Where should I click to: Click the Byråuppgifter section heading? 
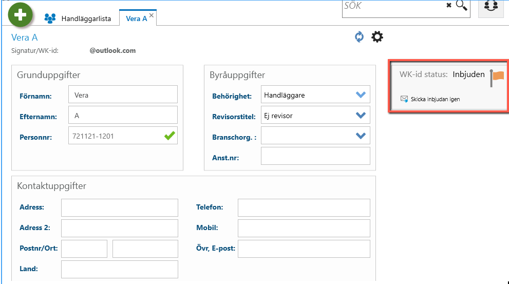pyautogui.click(x=237, y=75)
